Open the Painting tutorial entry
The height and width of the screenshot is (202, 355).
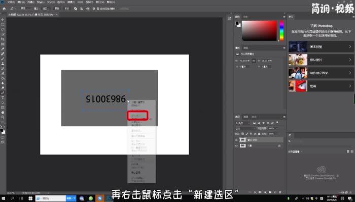pyautogui.click(x=319, y=86)
